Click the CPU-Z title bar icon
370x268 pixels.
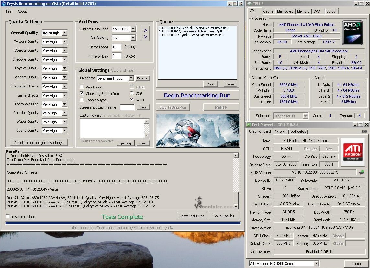(x=249, y=4)
